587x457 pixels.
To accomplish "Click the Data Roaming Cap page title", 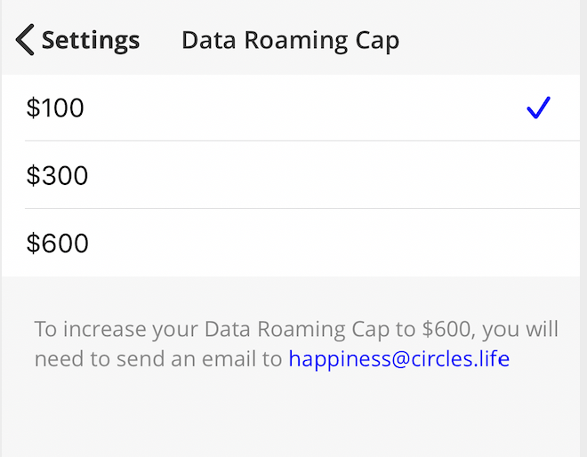I will click(x=290, y=40).
